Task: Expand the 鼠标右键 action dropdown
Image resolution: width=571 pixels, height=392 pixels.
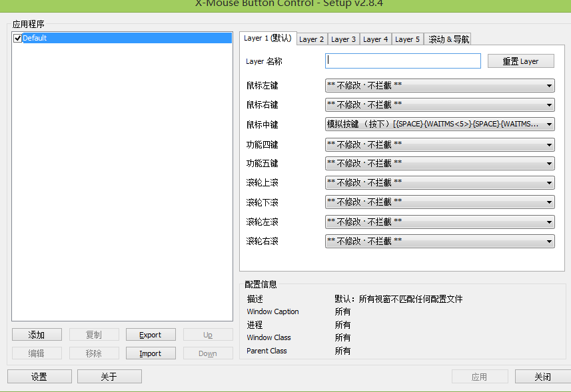Action: click(440, 104)
